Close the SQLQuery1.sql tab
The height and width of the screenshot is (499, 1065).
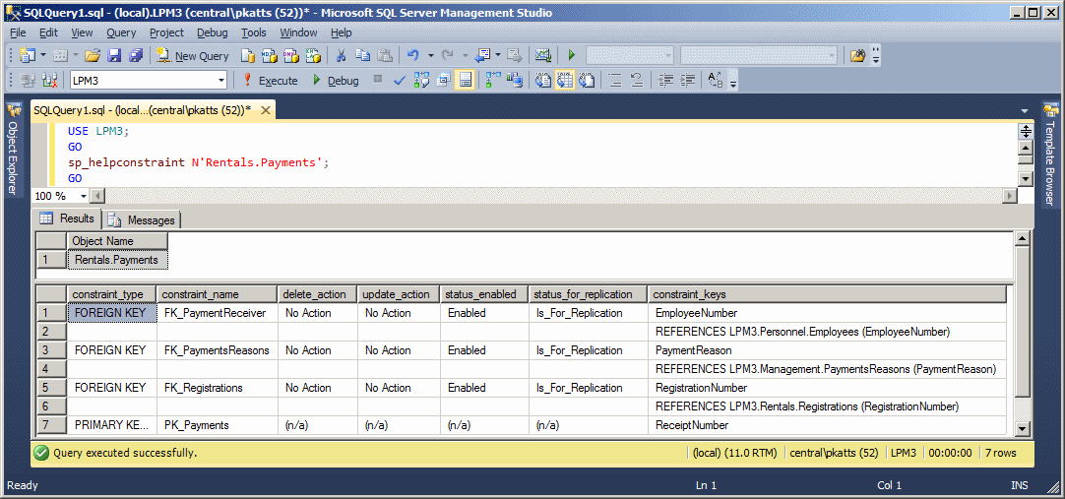266,110
